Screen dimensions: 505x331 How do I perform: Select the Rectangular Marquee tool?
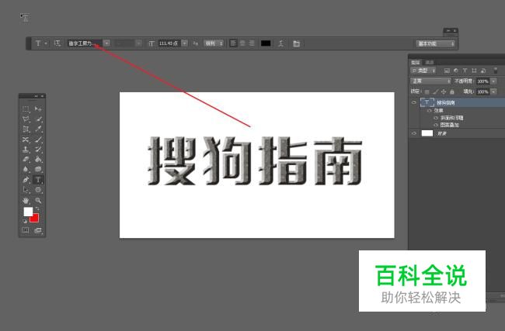click(x=26, y=109)
